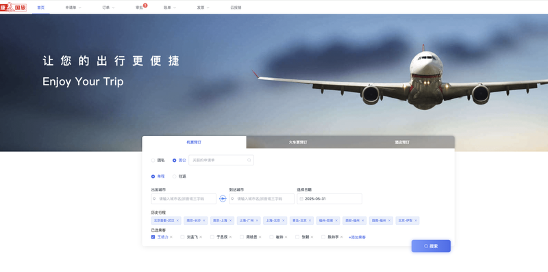The height and width of the screenshot is (272, 548).
Task: Click the search icon in the 关联的申请单 field
Action: coord(249,161)
